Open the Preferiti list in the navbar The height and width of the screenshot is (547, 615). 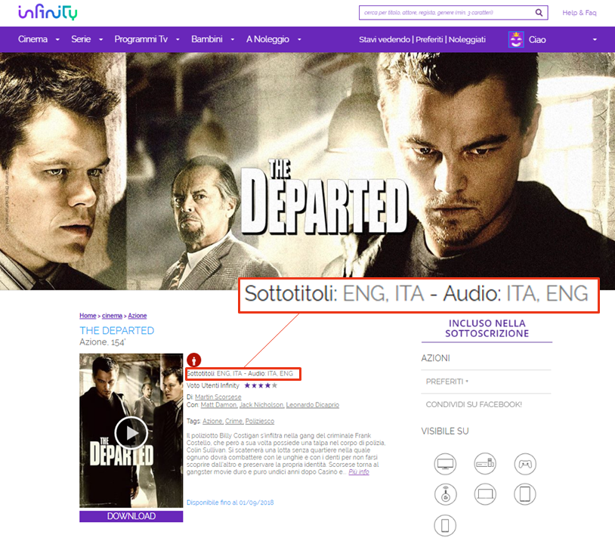pos(429,39)
